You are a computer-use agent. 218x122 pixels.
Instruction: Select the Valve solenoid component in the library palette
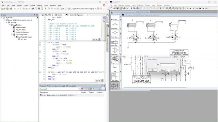[115, 85]
